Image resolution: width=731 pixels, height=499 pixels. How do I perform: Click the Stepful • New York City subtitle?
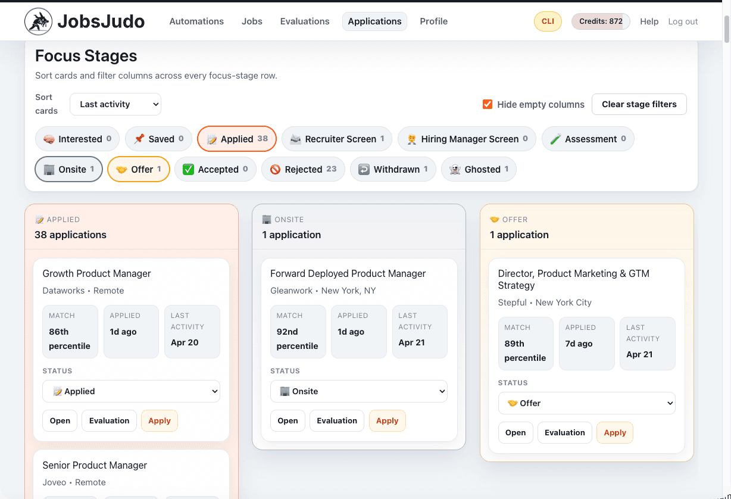coord(545,302)
